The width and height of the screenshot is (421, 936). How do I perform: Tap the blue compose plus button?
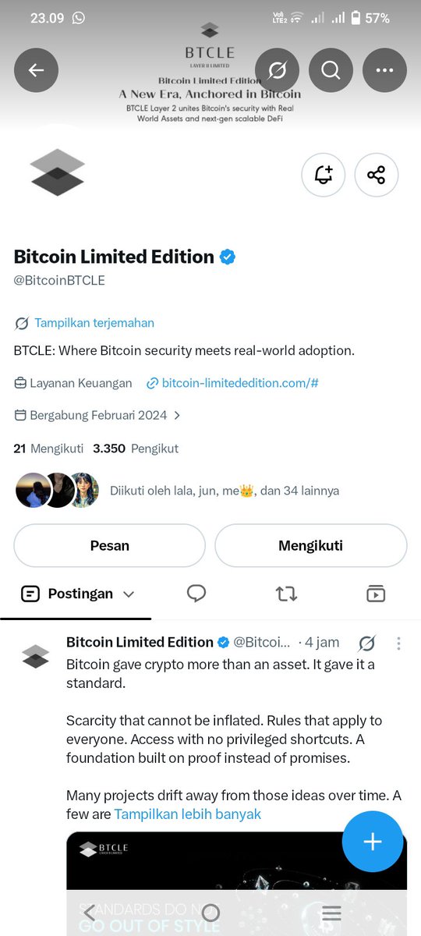(373, 842)
